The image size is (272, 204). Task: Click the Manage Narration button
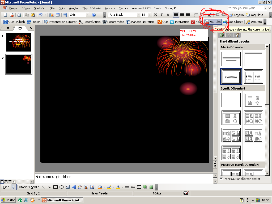(x=140, y=22)
